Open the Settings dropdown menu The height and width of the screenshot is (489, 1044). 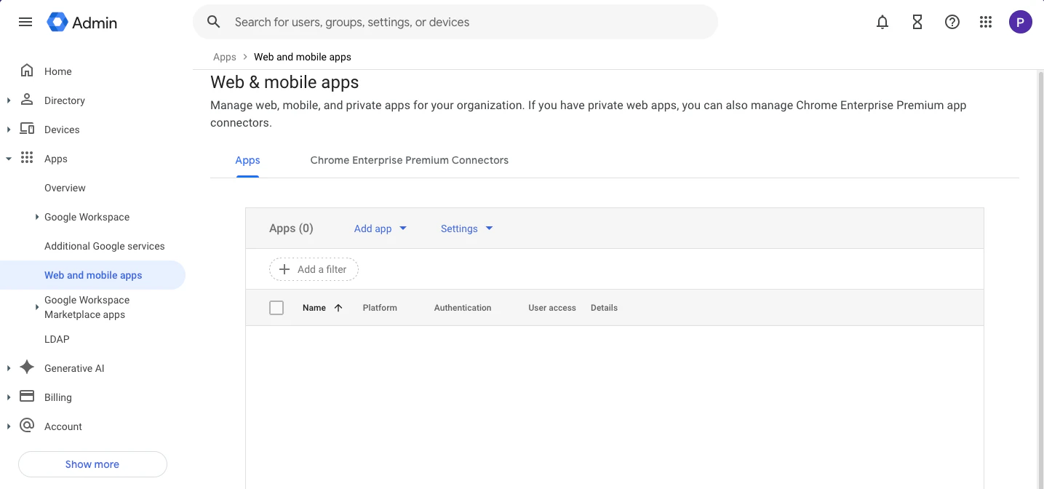[x=465, y=228]
